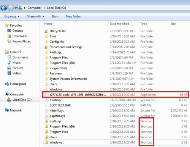Sort by Date modified column
The width and height of the screenshot is (190, 147).
[x=119, y=24]
